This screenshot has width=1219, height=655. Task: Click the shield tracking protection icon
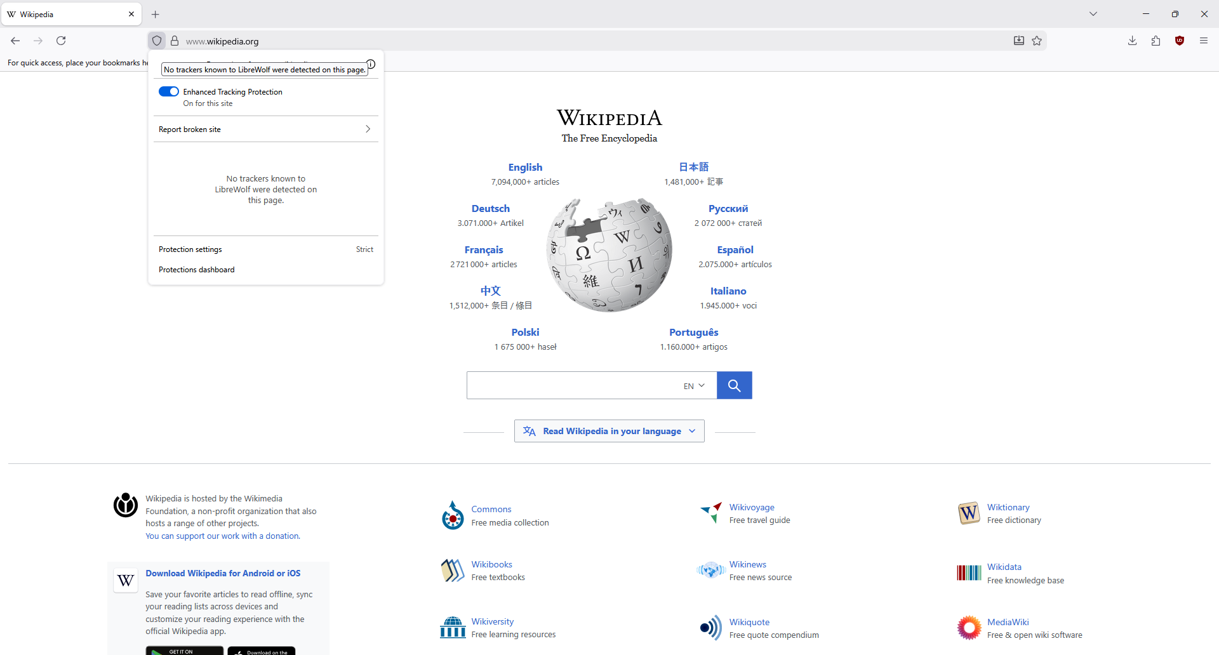[157, 41]
